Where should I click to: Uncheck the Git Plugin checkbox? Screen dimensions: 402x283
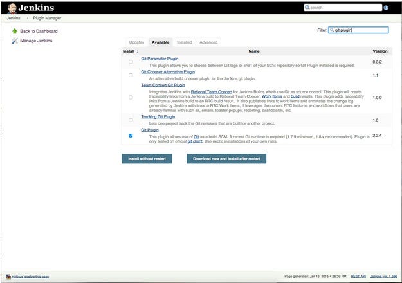[131, 136]
